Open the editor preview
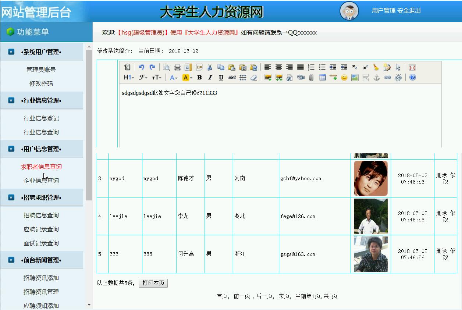 [x=167, y=67]
